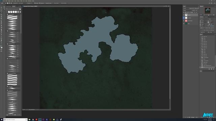Click the type layer filter icon in Layers

tap(194, 8)
